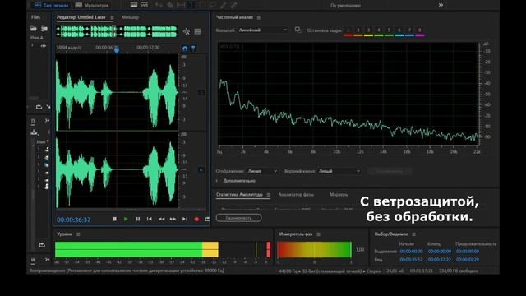This screenshot has width=526, height=296.
Task: Switch to the Waveform (Тип сигнала) view
Action: (51, 5)
